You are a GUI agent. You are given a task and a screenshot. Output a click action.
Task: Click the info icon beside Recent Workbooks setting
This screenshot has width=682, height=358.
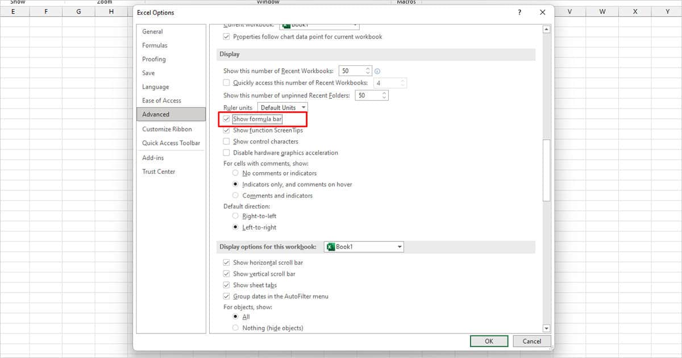pos(376,70)
